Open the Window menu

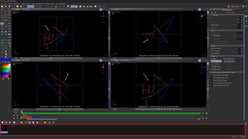point(62,3)
